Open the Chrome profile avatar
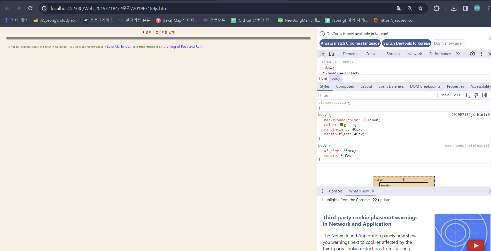The image size is (491, 251). point(477,8)
